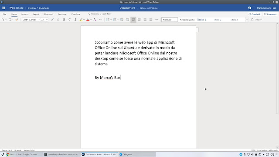
Task: Expand highlight color dropdown arrow
Action: (84, 20)
